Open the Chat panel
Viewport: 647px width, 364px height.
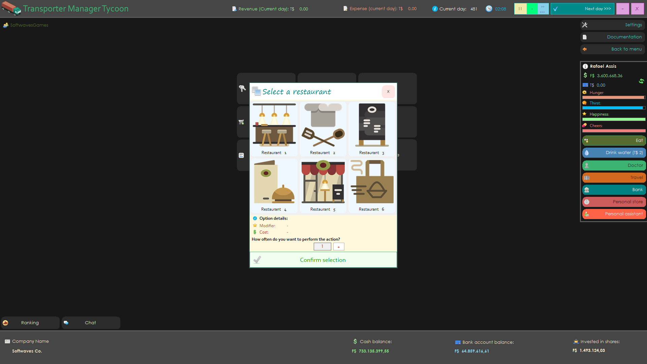90,323
